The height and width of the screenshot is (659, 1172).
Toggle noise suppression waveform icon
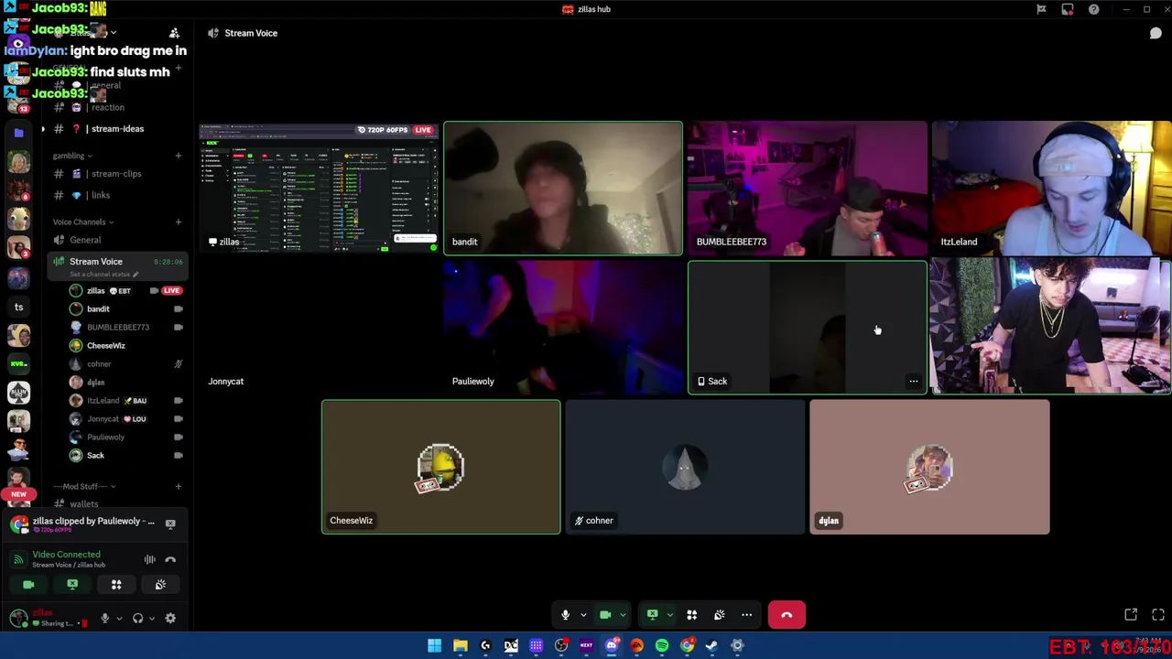[149, 559]
